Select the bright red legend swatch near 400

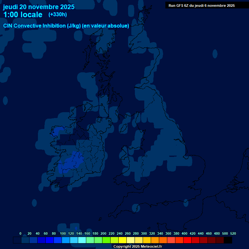187,240
